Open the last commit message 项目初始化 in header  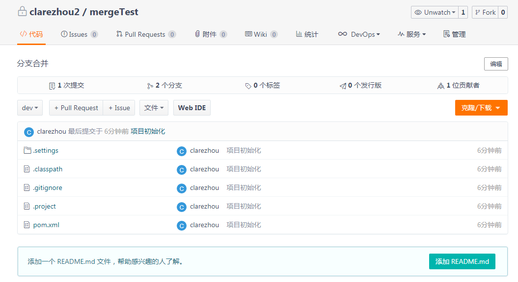point(148,131)
